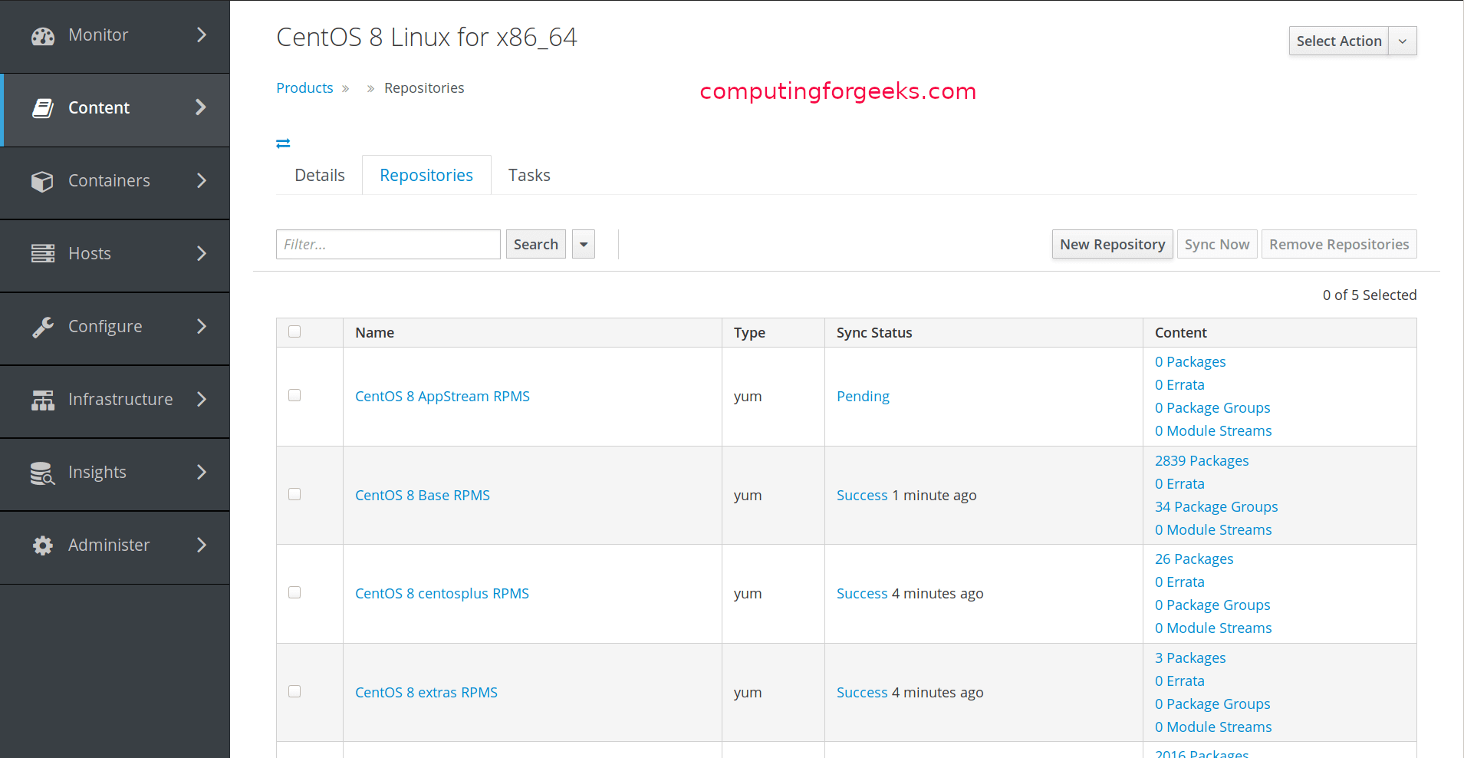1464x758 pixels.
Task: Open the CentOS 8 Base RPMS repository
Action: (423, 496)
